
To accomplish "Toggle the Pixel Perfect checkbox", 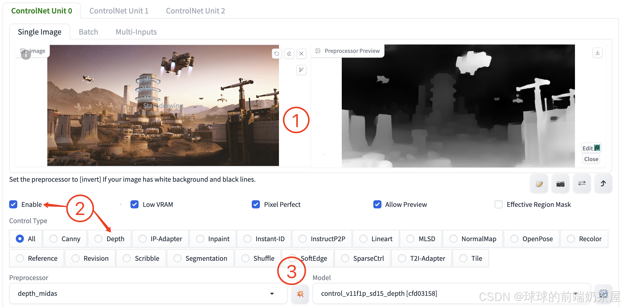I will point(256,204).
